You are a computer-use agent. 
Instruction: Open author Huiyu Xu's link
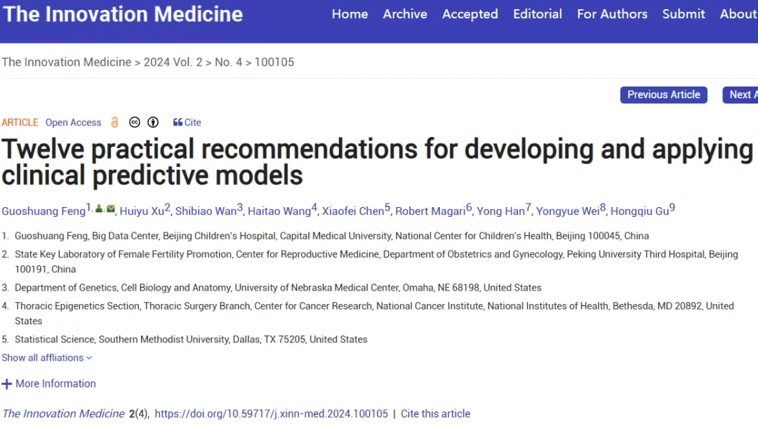142,211
